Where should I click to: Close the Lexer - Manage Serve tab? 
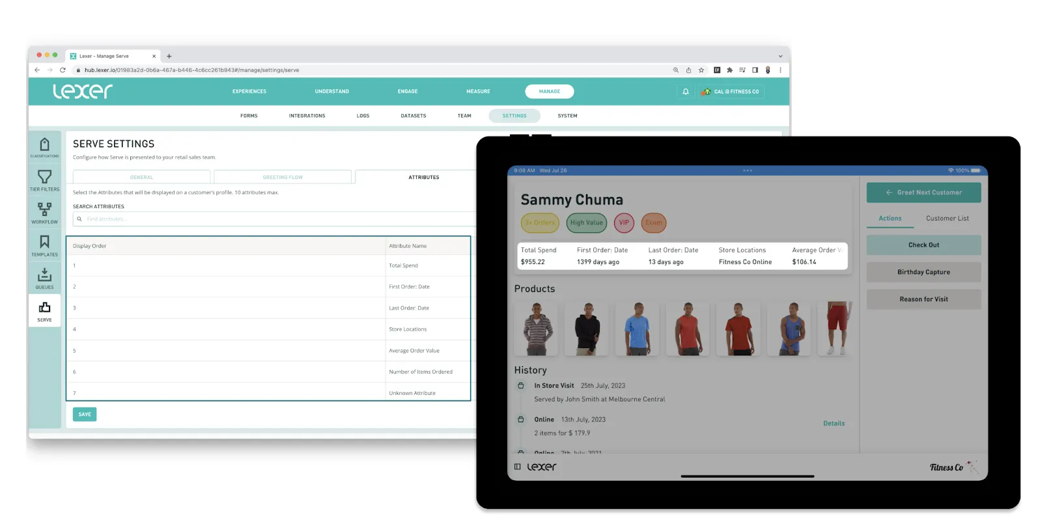tap(154, 56)
